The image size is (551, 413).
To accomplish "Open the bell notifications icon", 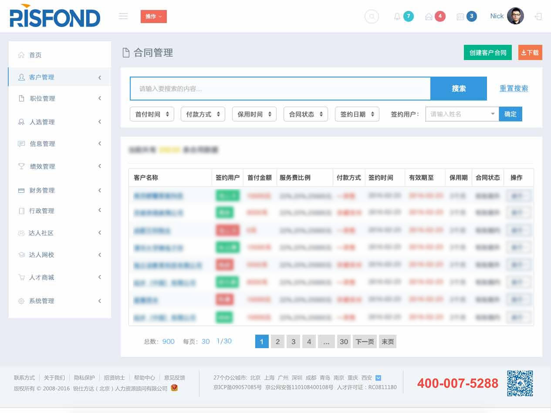I will (x=397, y=17).
